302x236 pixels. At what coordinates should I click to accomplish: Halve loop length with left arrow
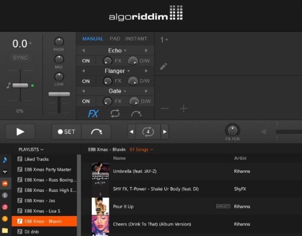132,132
